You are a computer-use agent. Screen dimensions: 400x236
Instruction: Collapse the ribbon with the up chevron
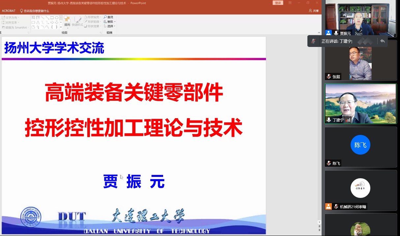[319, 32]
